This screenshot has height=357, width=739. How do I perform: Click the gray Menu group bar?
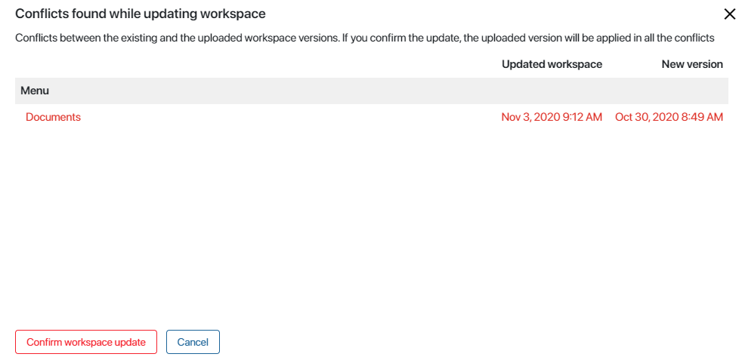pos(372,91)
